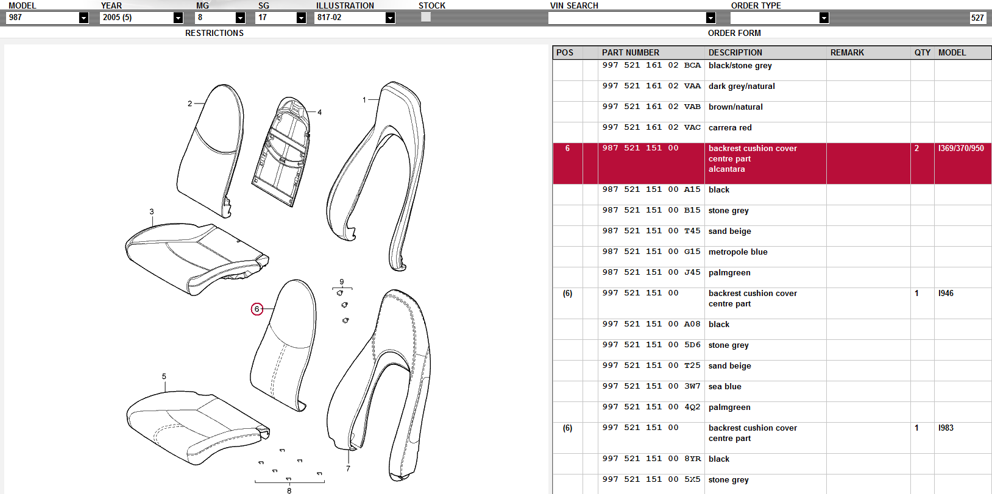This screenshot has width=992, height=494.
Task: Expand the SG dropdown with value 17
Action: 301,18
